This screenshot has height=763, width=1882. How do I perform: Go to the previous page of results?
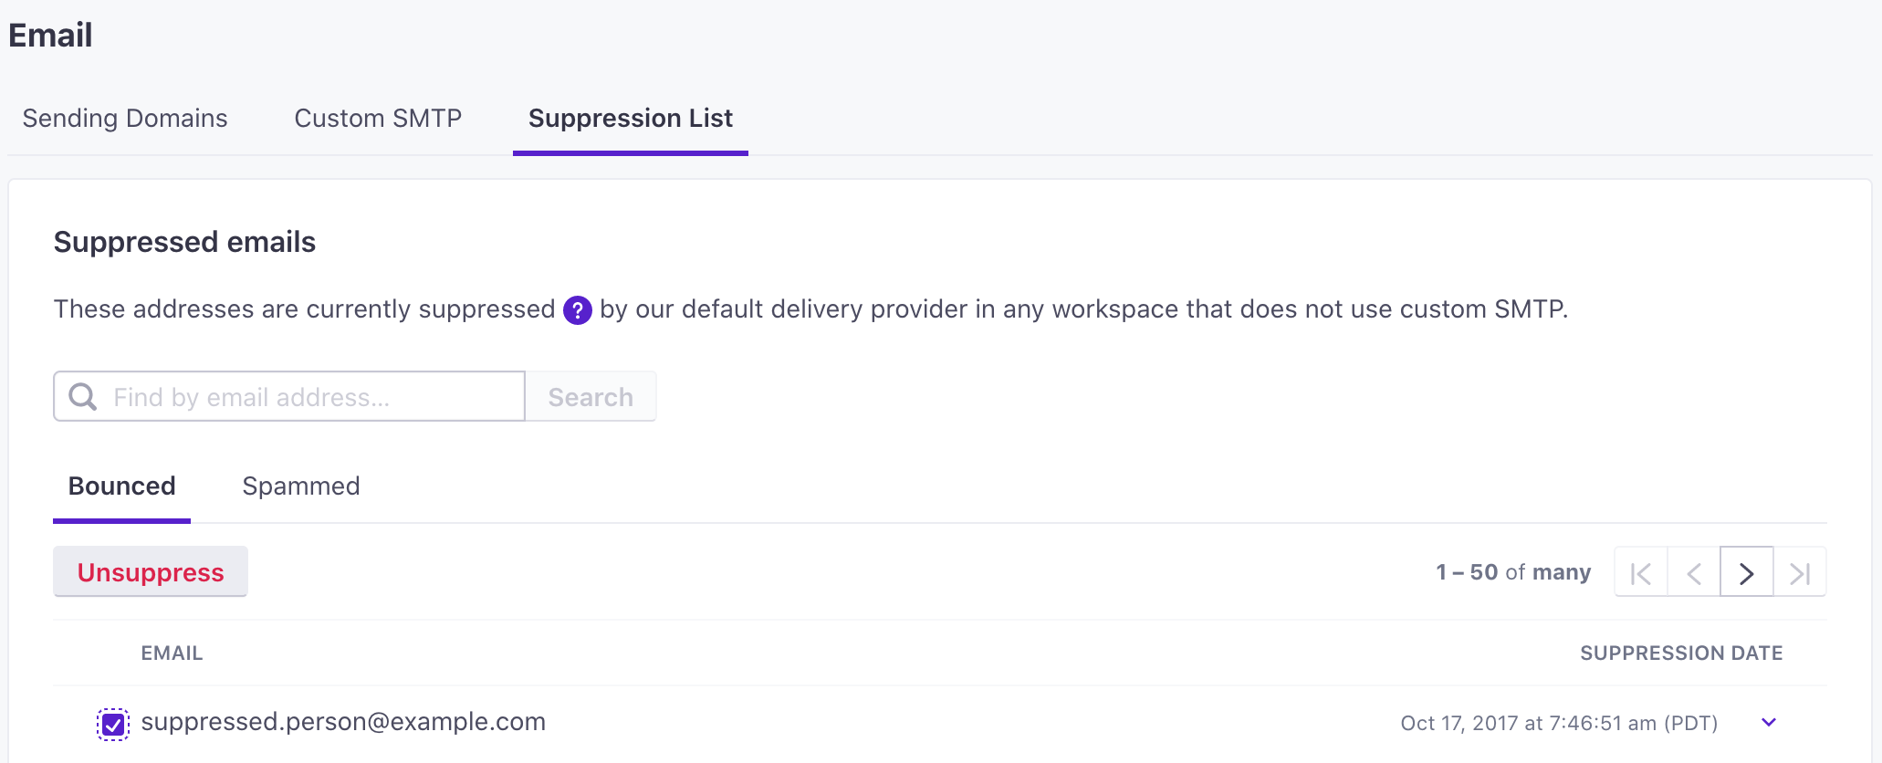(x=1694, y=572)
